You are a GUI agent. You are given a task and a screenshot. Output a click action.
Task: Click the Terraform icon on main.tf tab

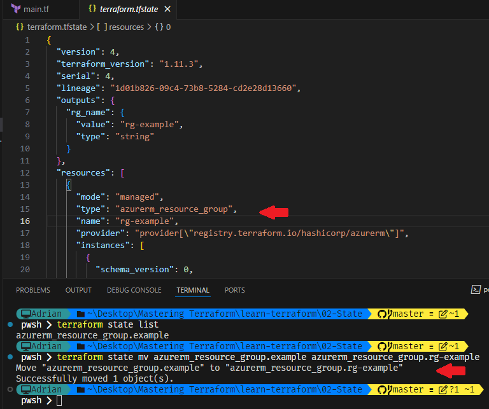coord(15,9)
